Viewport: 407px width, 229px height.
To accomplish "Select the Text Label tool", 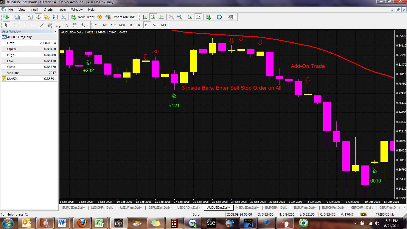I will [x=75, y=25].
